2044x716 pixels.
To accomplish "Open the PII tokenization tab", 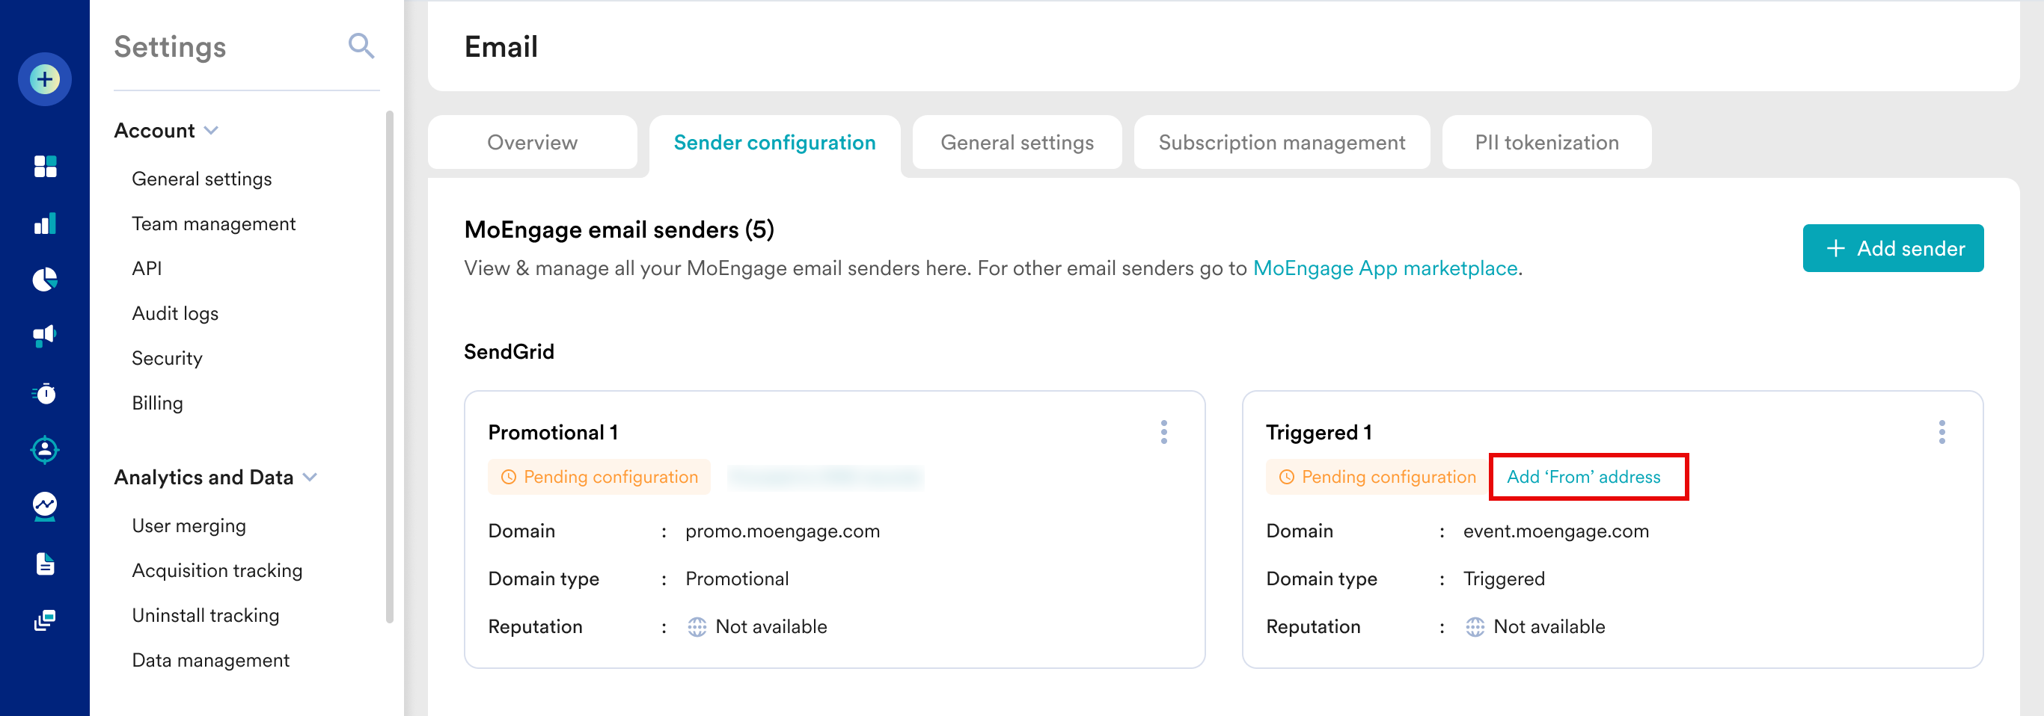I will click(1546, 143).
